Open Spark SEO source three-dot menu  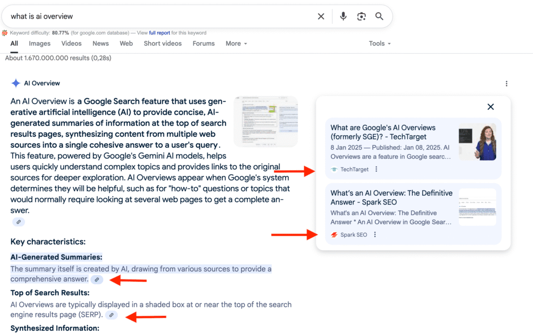click(375, 235)
